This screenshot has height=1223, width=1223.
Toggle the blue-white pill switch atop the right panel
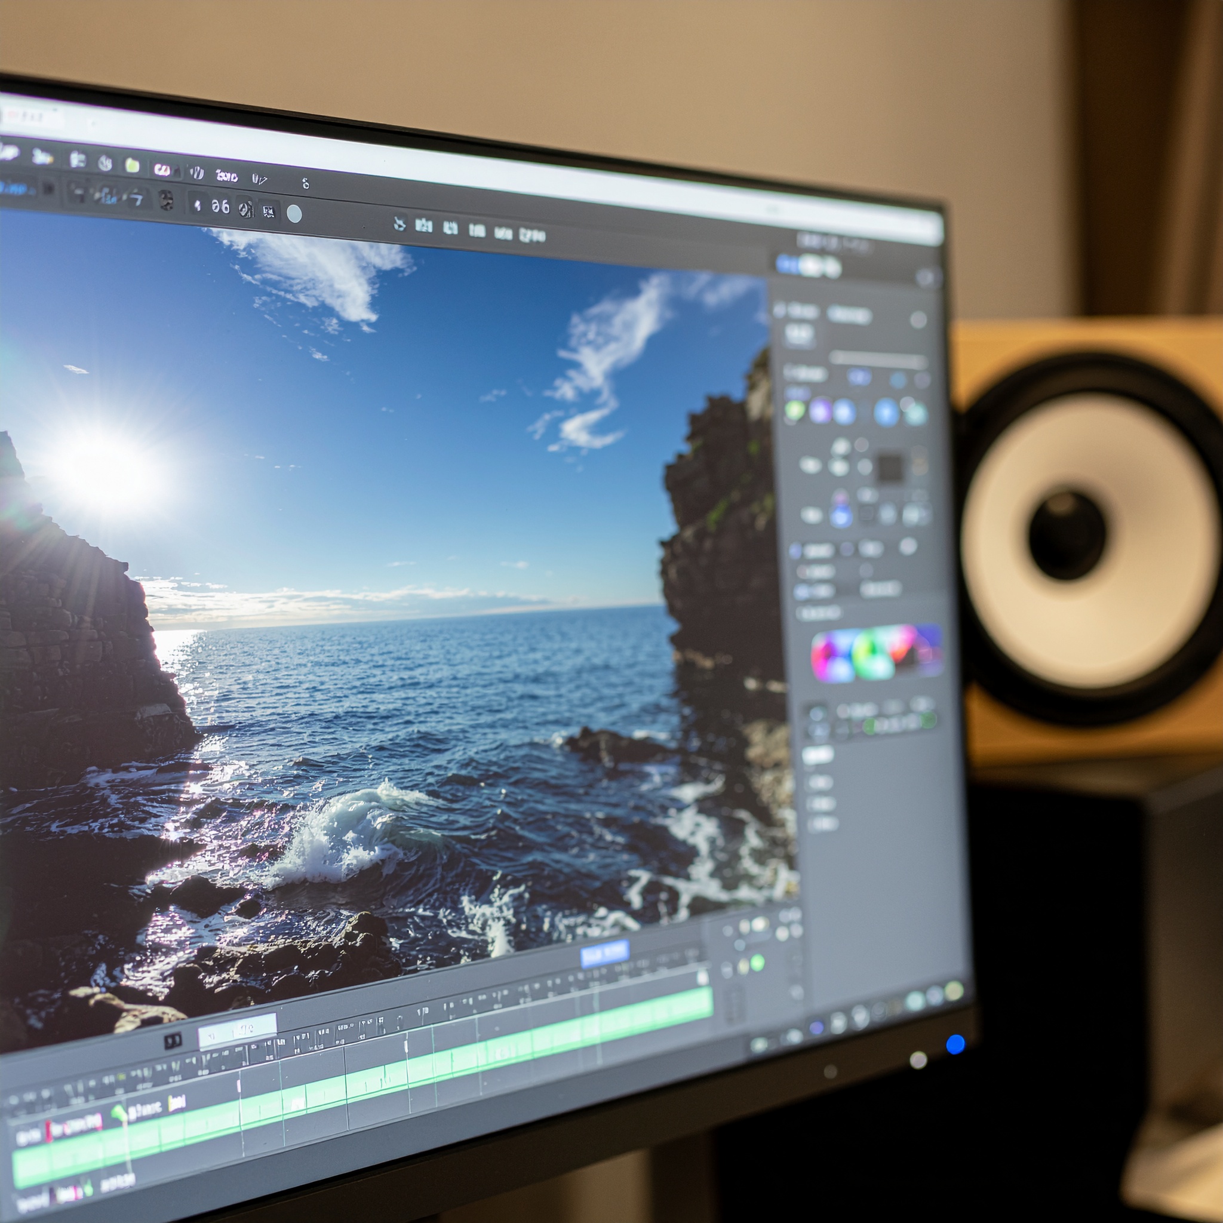click(x=810, y=265)
